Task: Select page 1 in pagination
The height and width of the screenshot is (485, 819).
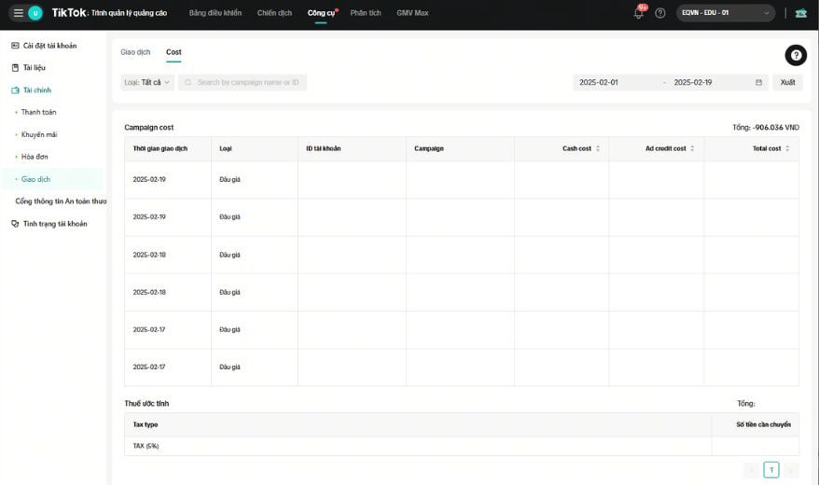Action: pyautogui.click(x=770, y=470)
